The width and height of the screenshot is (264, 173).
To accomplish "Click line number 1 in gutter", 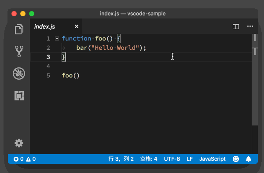I will tap(48, 39).
